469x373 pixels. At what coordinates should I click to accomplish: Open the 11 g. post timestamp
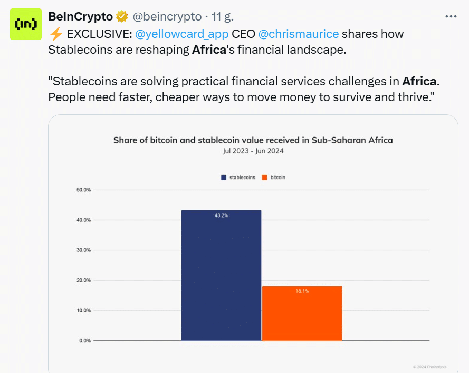click(223, 17)
